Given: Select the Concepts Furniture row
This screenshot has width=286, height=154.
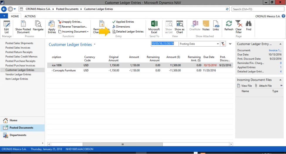Looking at the screenshot, I should (x=140, y=70).
